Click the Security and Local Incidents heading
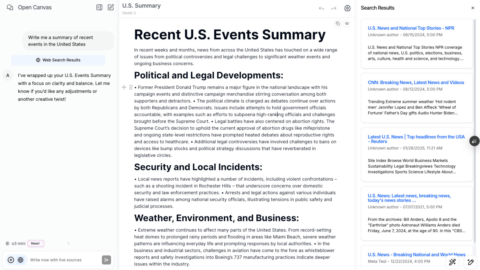This screenshot has width=480, height=270. point(198,167)
